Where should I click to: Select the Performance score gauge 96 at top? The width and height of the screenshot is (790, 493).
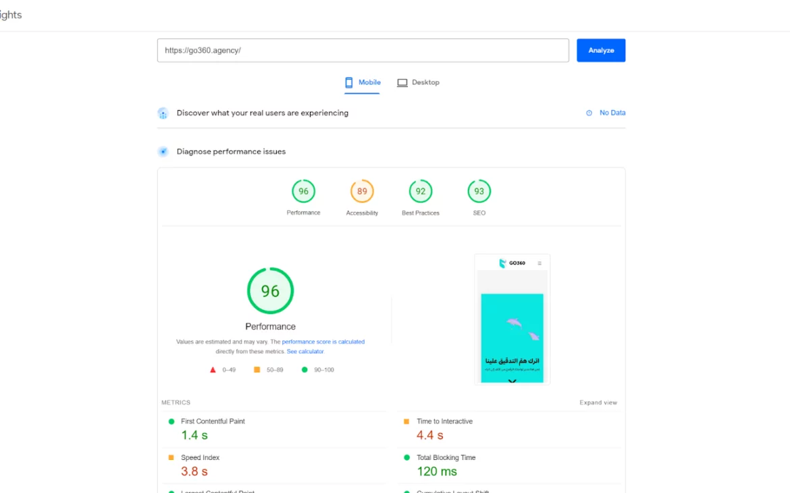click(303, 191)
